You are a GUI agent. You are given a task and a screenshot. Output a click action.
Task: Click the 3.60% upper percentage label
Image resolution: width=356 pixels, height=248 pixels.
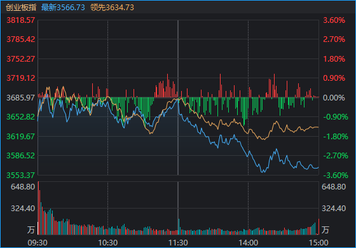[334, 20]
